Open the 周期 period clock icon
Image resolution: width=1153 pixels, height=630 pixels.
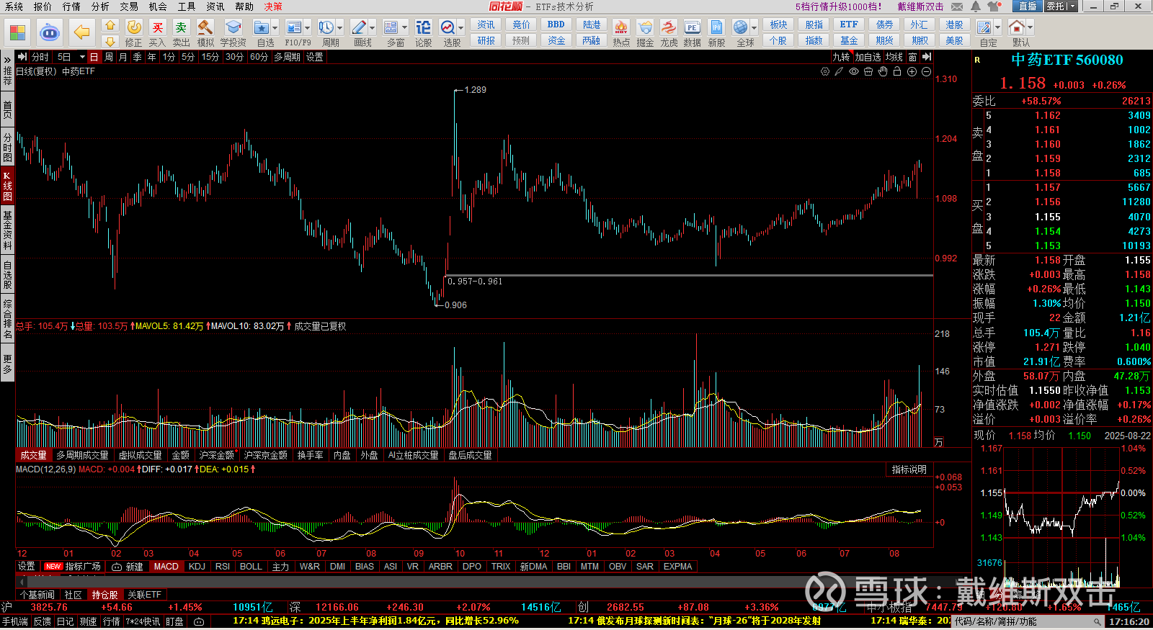[326, 28]
